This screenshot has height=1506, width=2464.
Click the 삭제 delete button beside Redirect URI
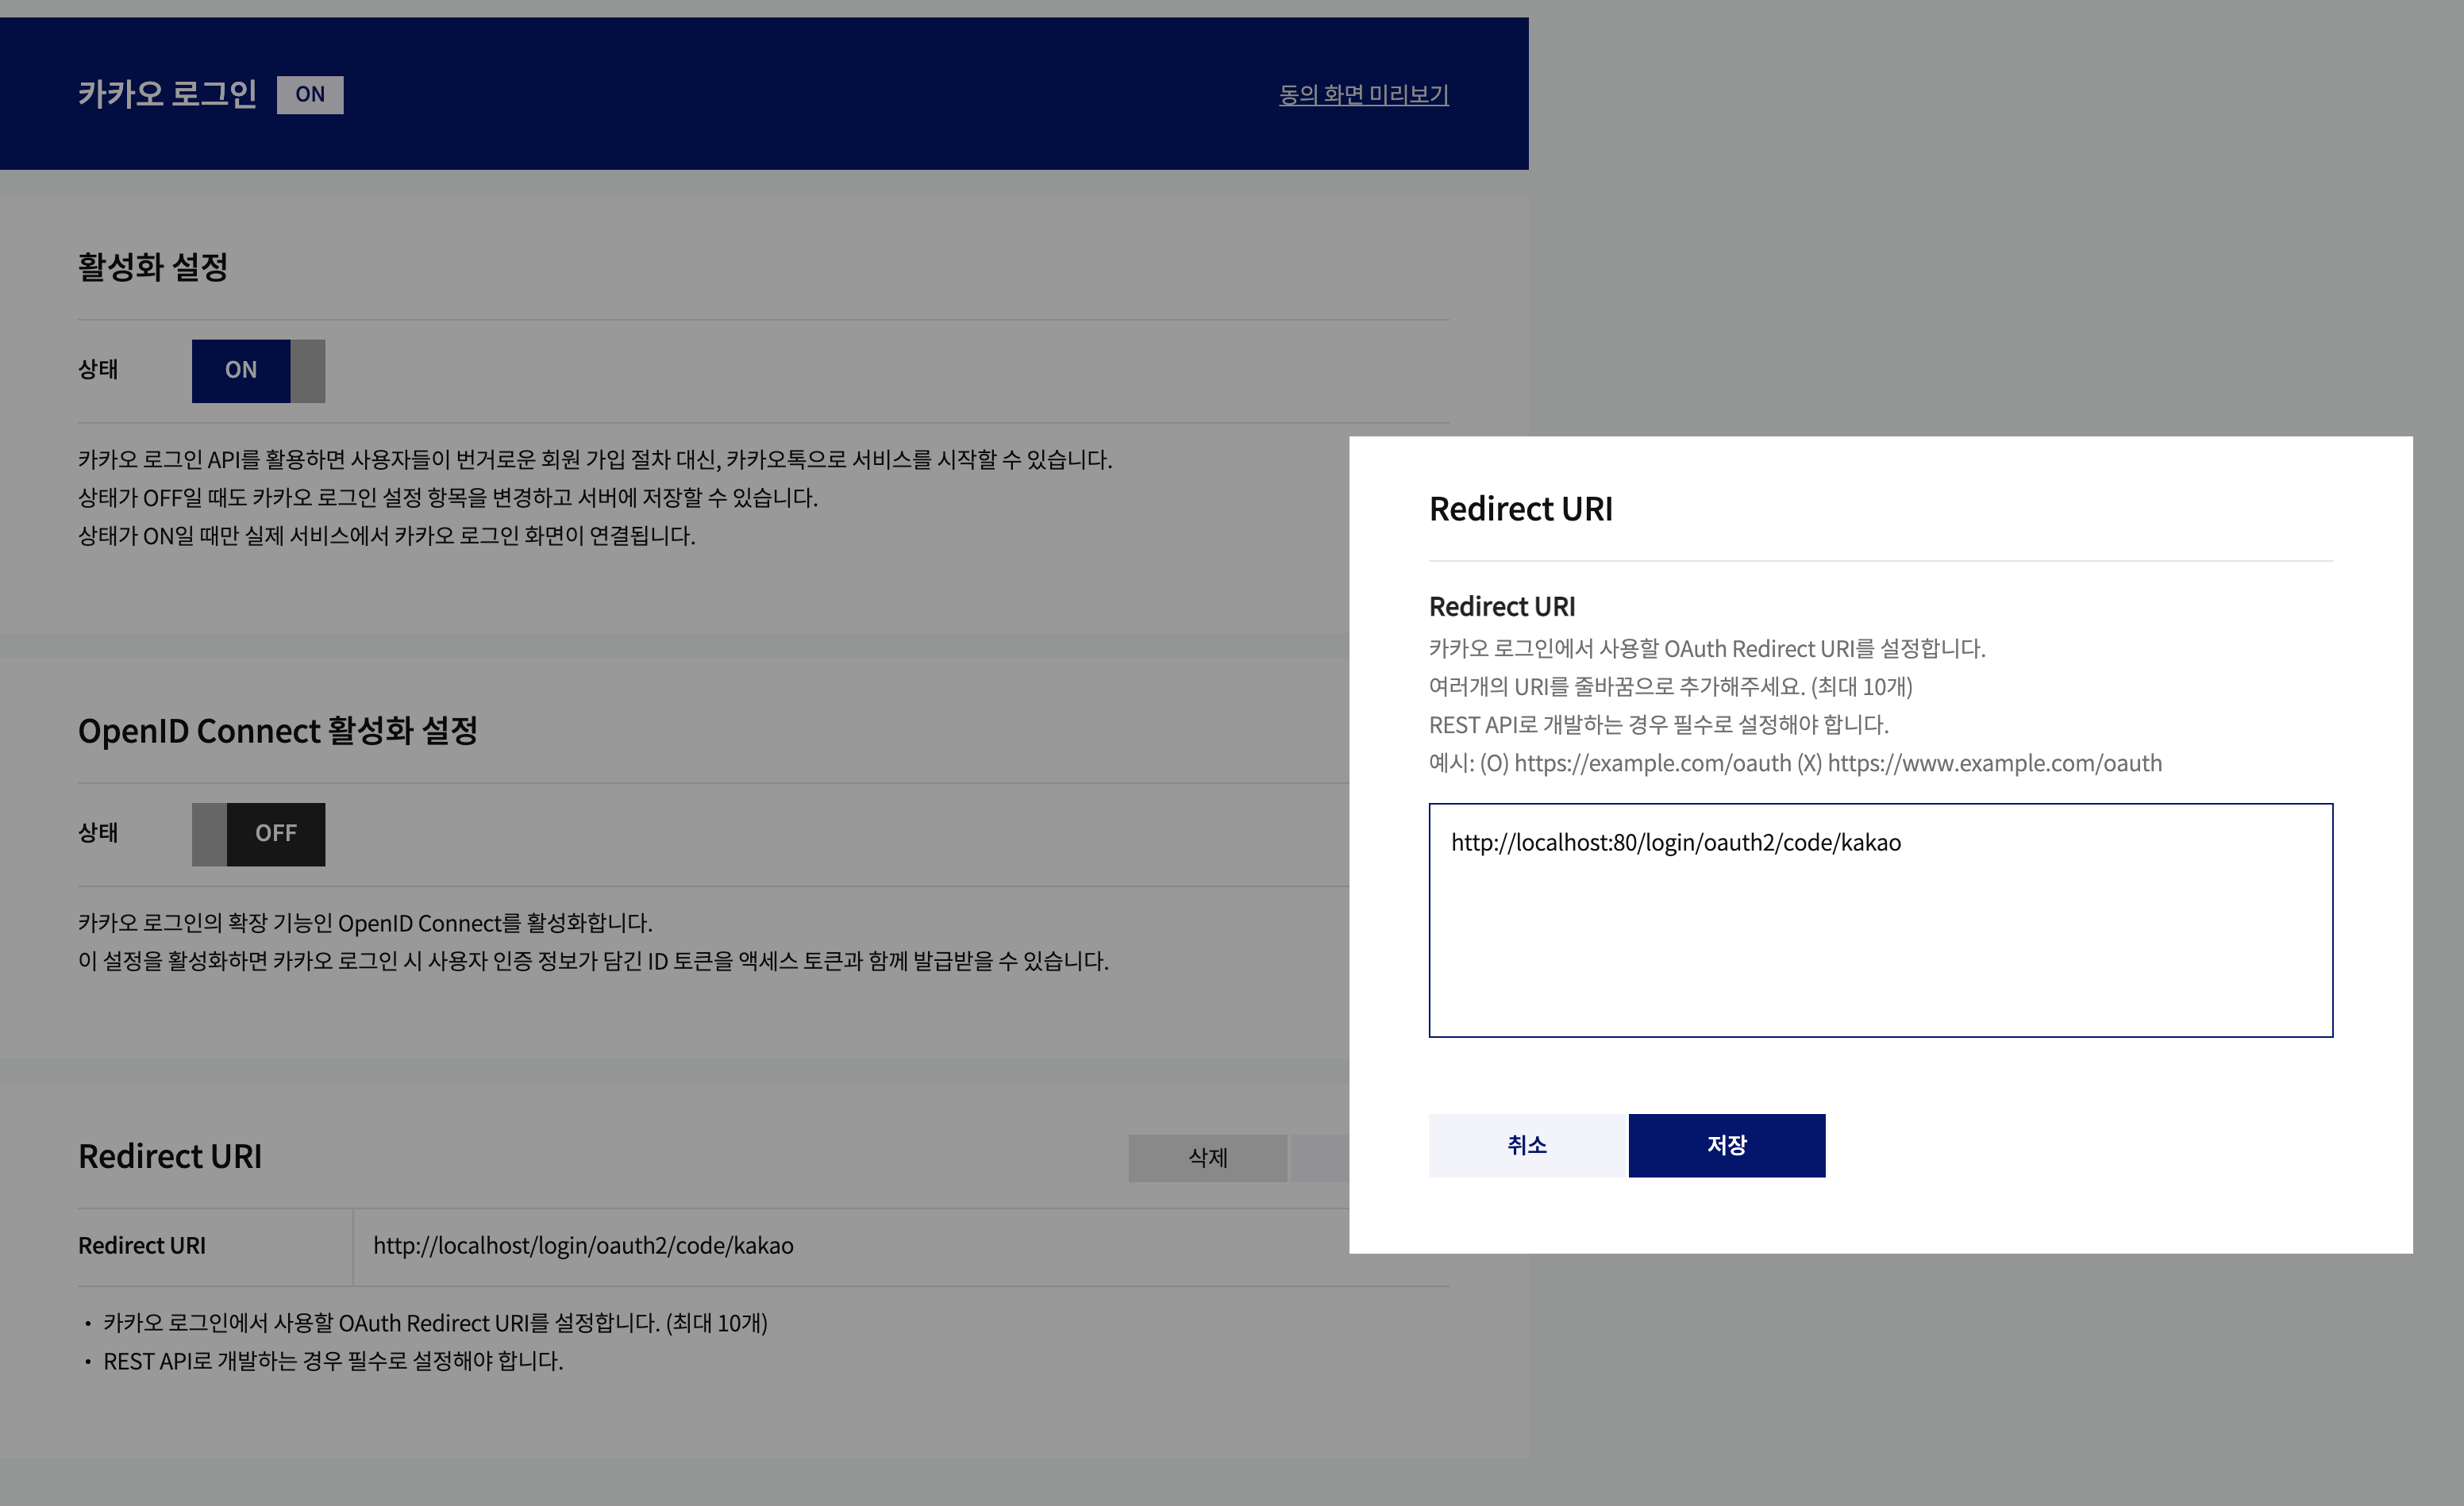[x=1208, y=1157]
